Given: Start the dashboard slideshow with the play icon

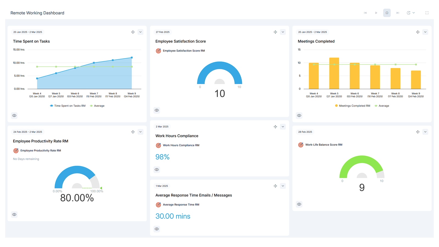Looking at the screenshot, I should (x=376, y=13).
